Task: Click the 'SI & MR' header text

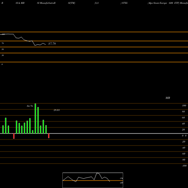Action: 20,3
